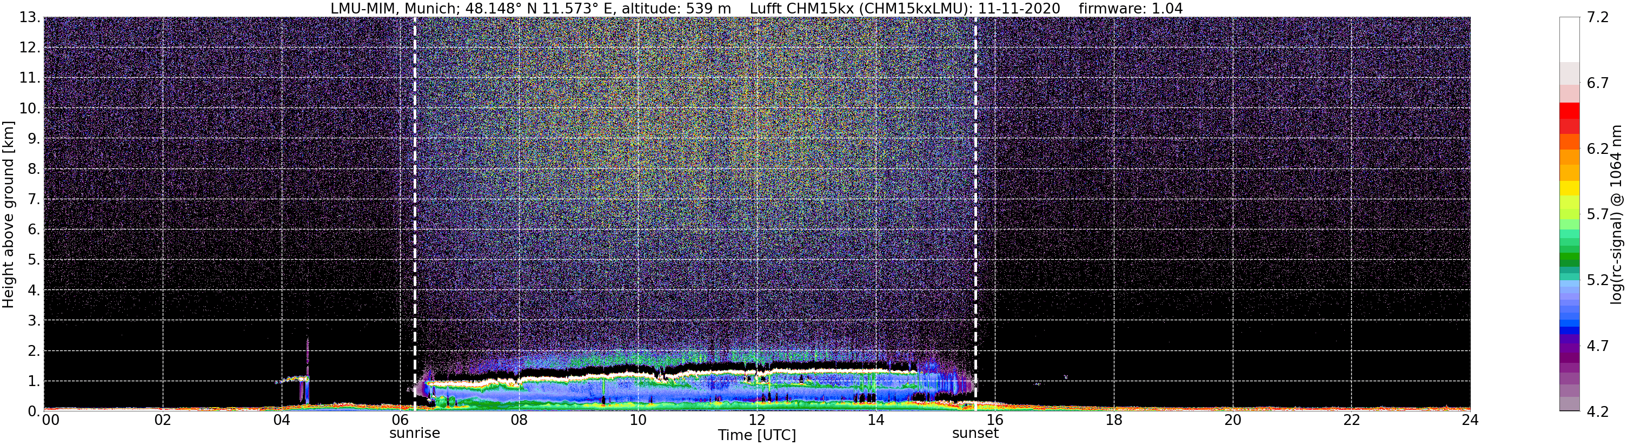The image size is (1627, 446).
Task: Click height-axis tick label '12.'
Action: [30, 48]
